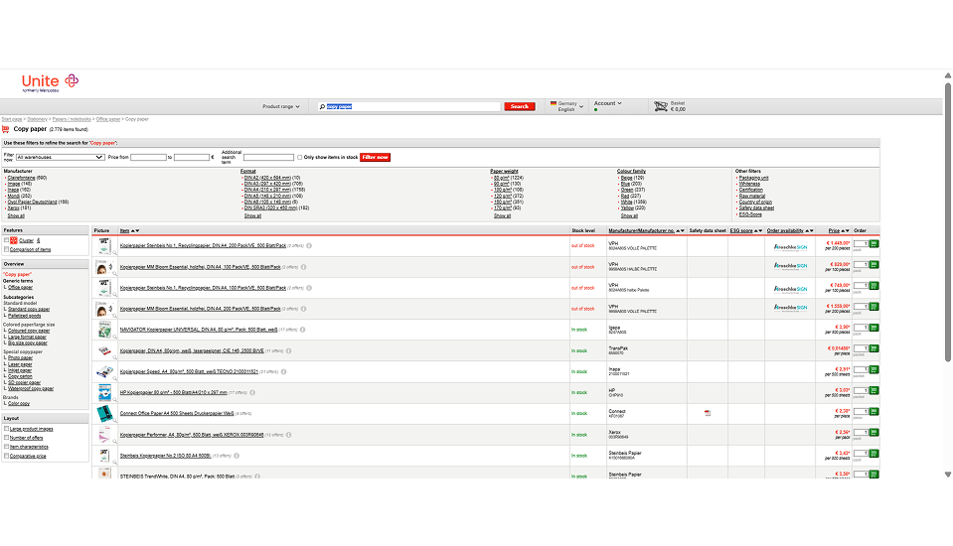Click the copy paper search field
Image resolution: width=953 pixels, height=546 pixels.
(x=409, y=106)
